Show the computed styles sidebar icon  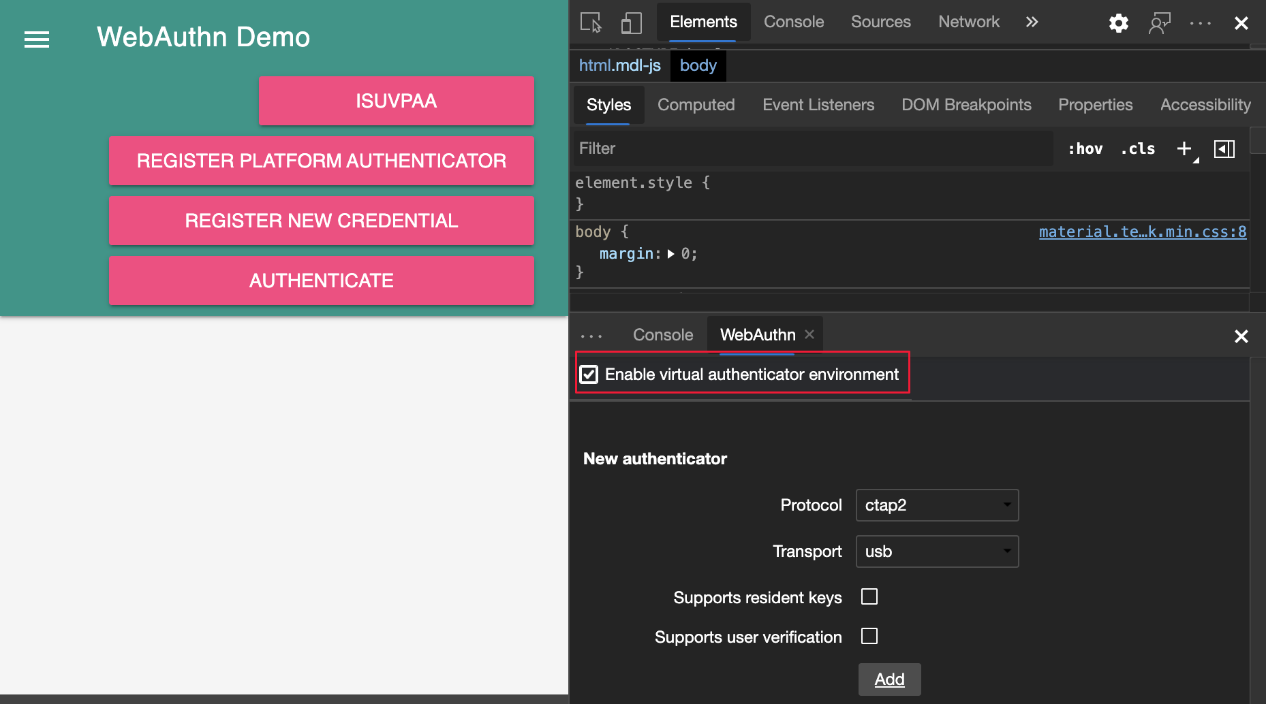coord(1224,148)
